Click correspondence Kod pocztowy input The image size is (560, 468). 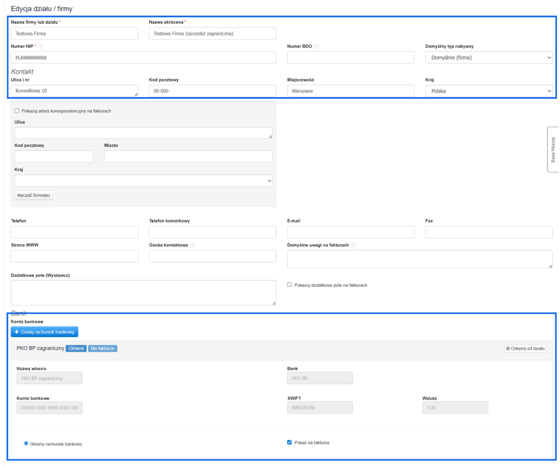(x=54, y=156)
